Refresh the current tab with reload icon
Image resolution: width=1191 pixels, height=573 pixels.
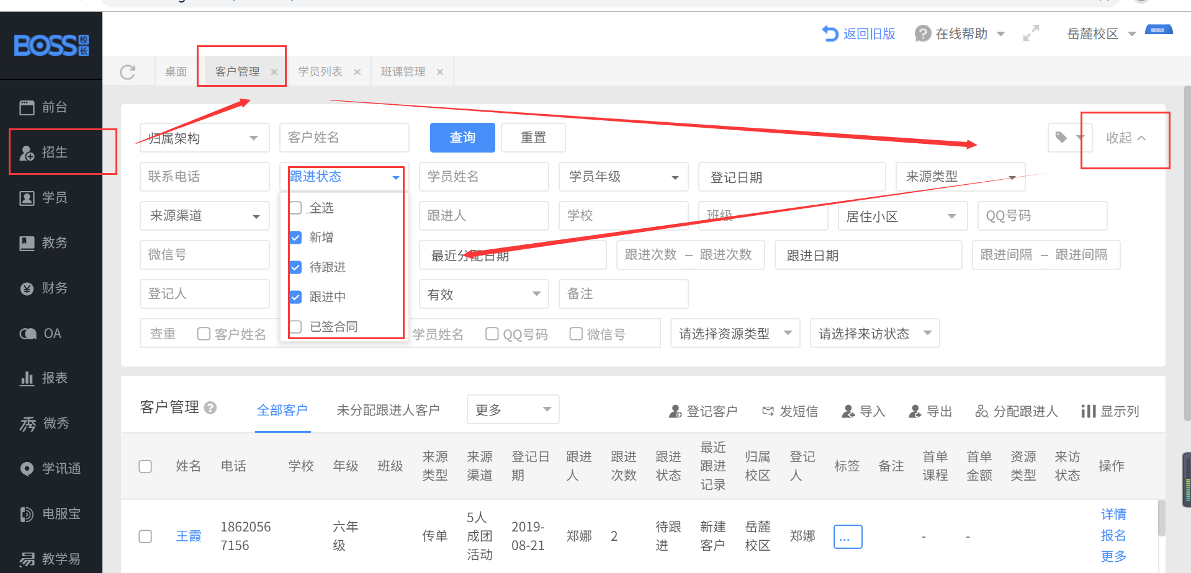(128, 72)
